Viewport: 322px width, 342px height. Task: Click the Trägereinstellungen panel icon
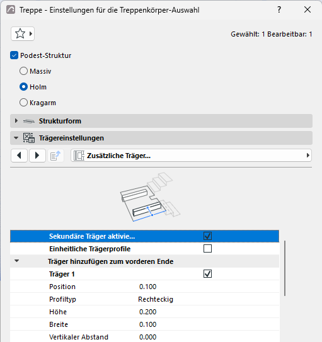point(29,138)
